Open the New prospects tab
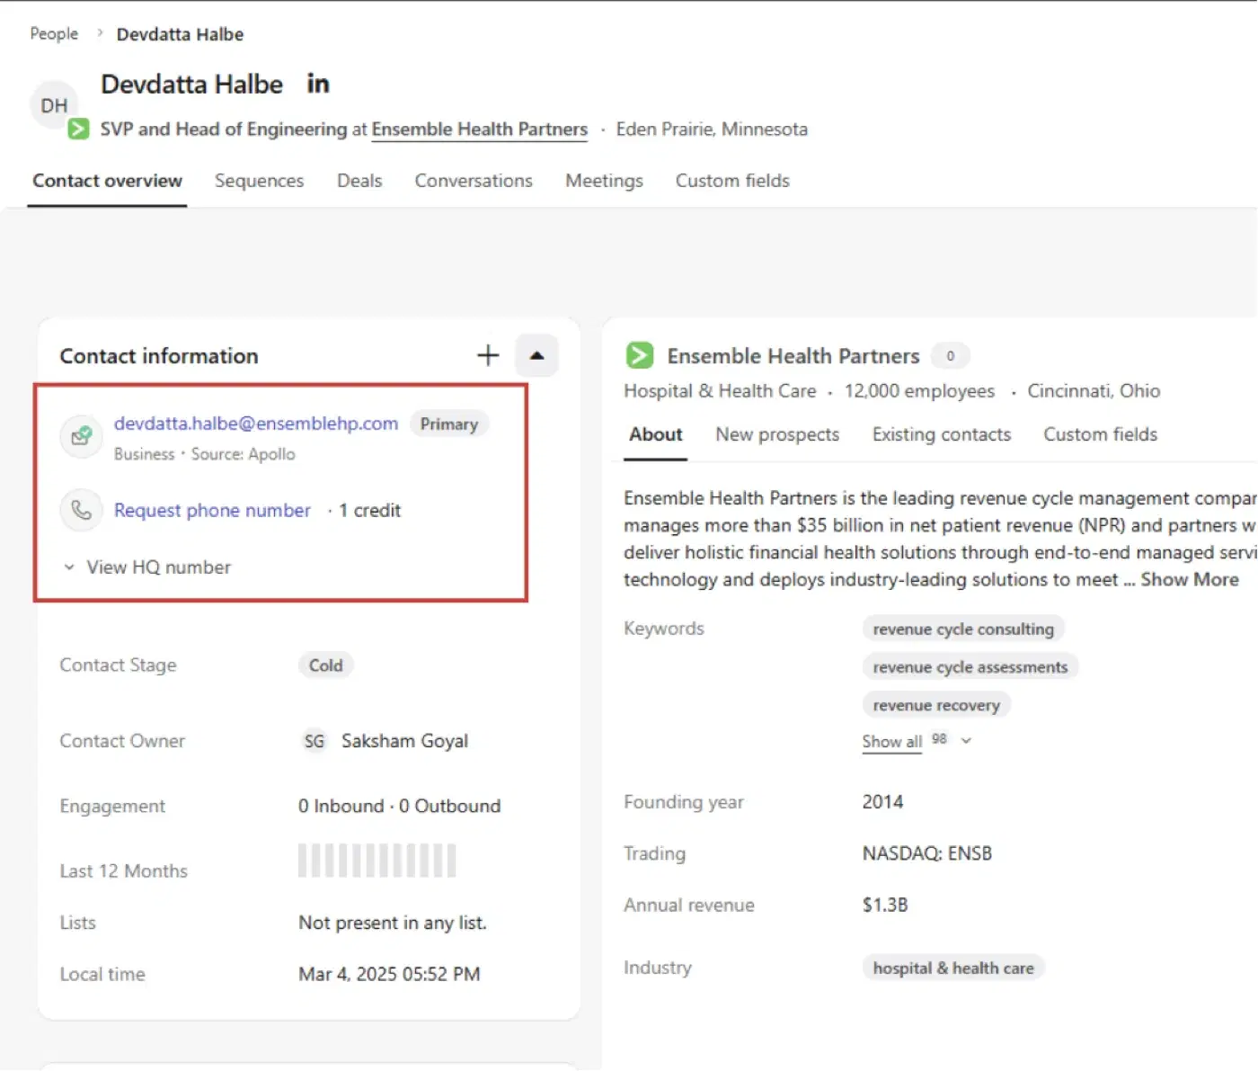1258x1071 pixels. (x=777, y=434)
